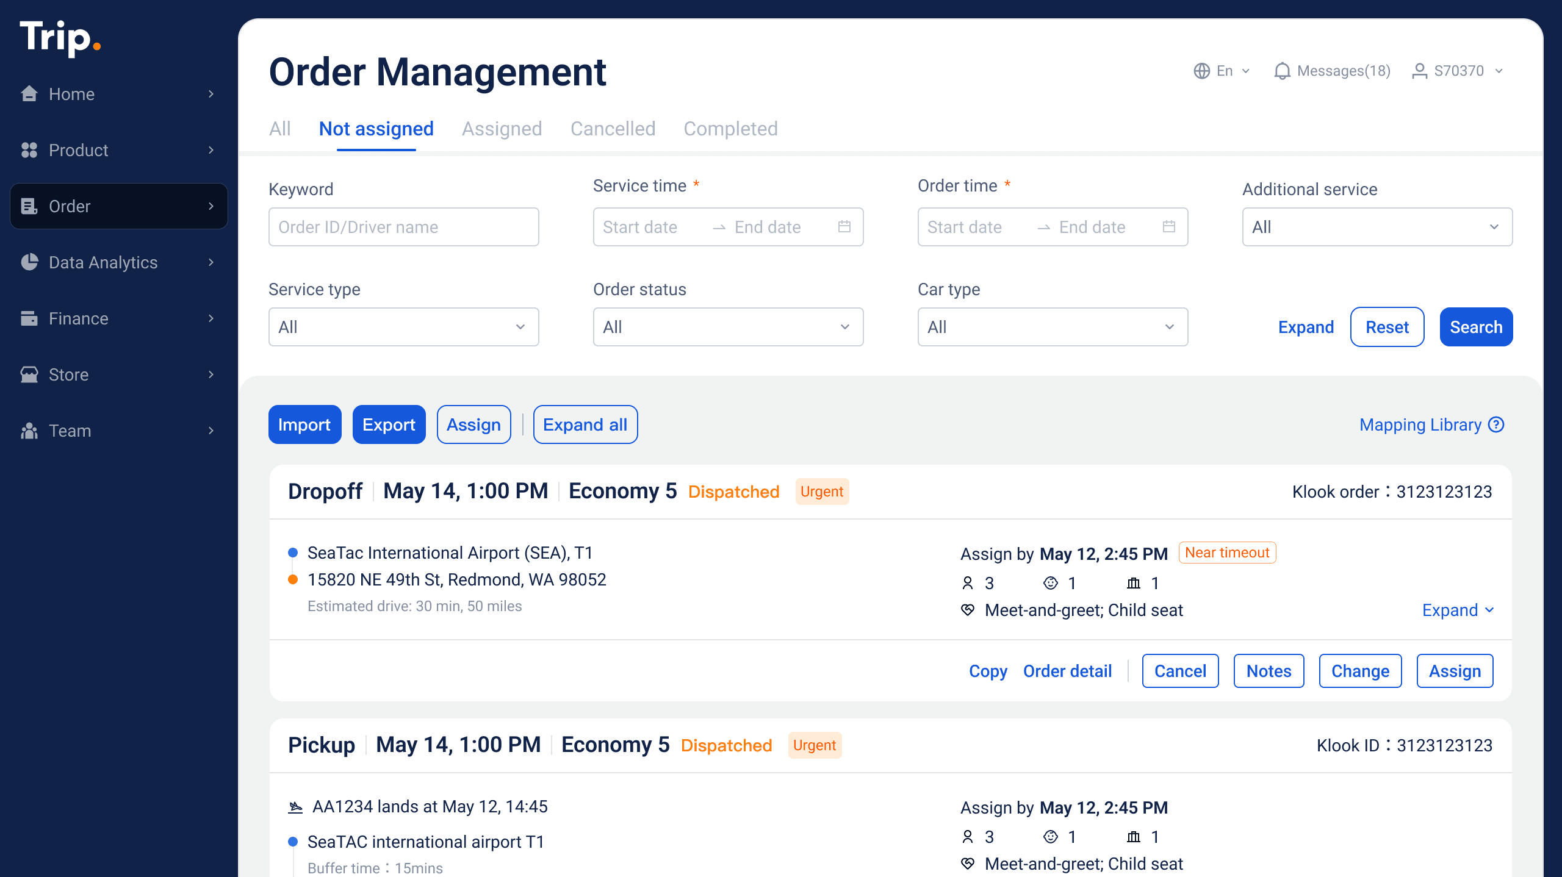Click the Mapping Library help question icon

tap(1496, 424)
